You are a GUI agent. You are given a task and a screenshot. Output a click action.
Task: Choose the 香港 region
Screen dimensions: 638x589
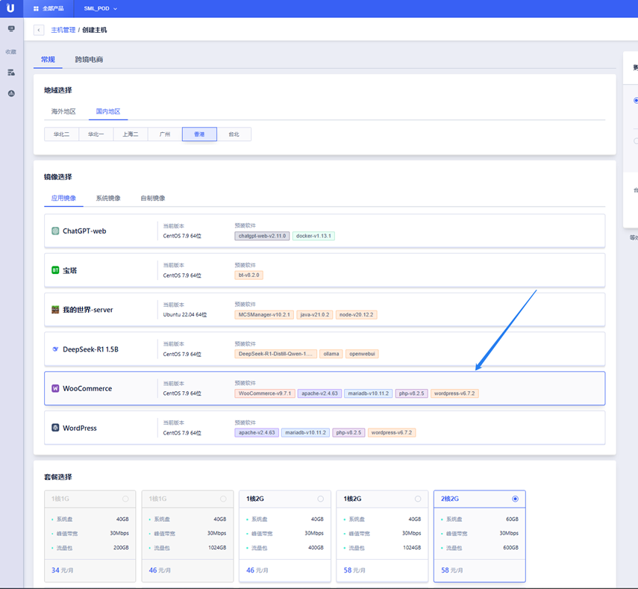click(x=199, y=134)
